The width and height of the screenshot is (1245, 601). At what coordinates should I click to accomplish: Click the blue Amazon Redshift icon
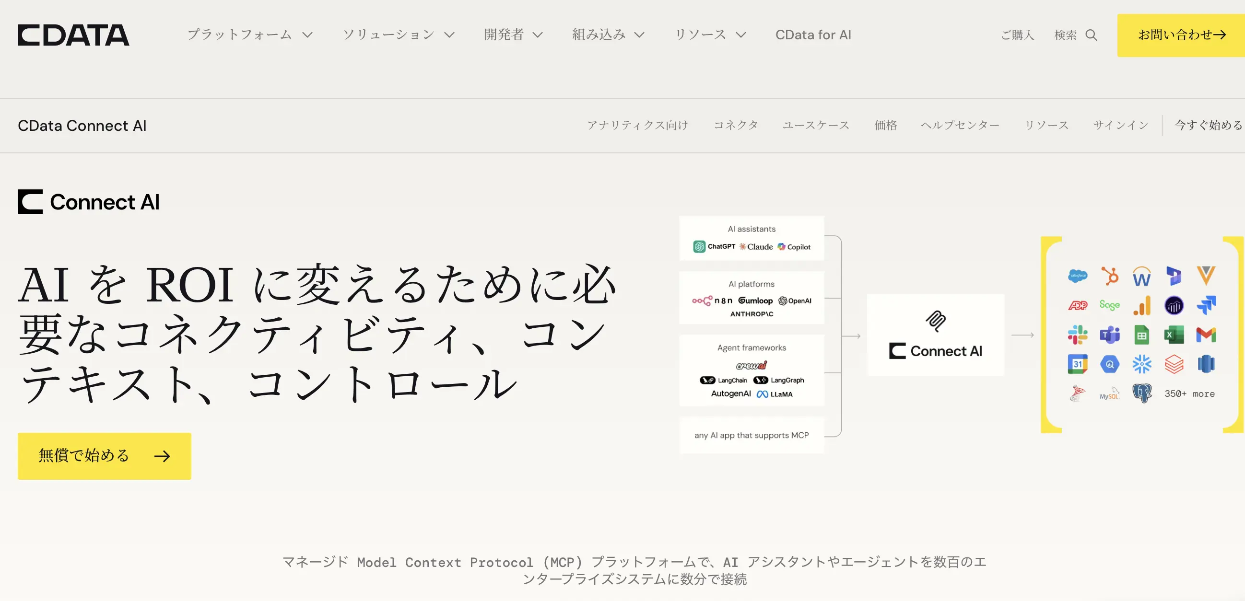click(x=1206, y=364)
